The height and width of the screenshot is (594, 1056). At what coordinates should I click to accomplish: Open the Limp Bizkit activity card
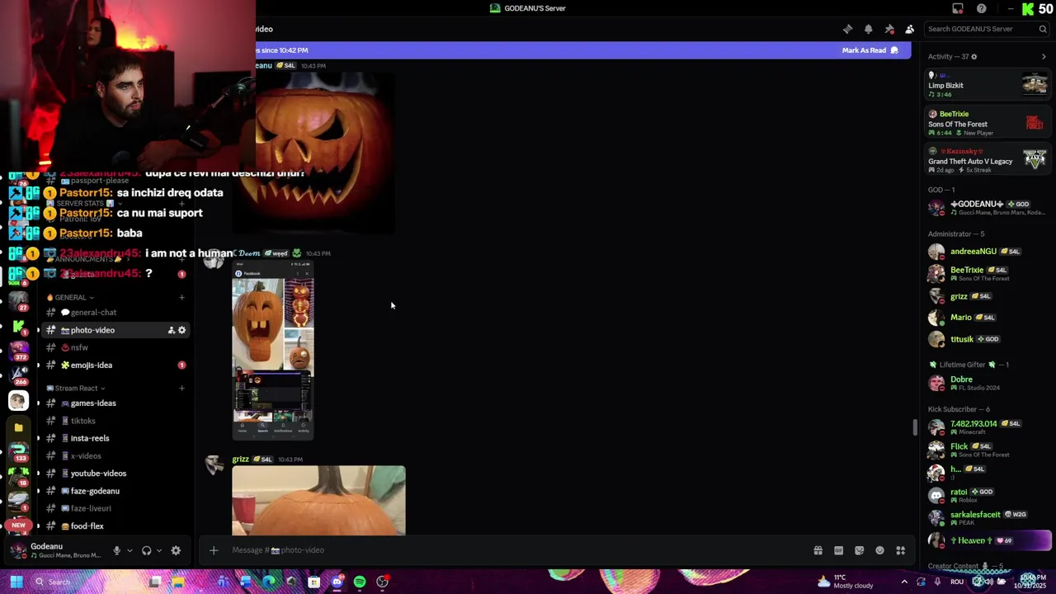click(x=988, y=84)
